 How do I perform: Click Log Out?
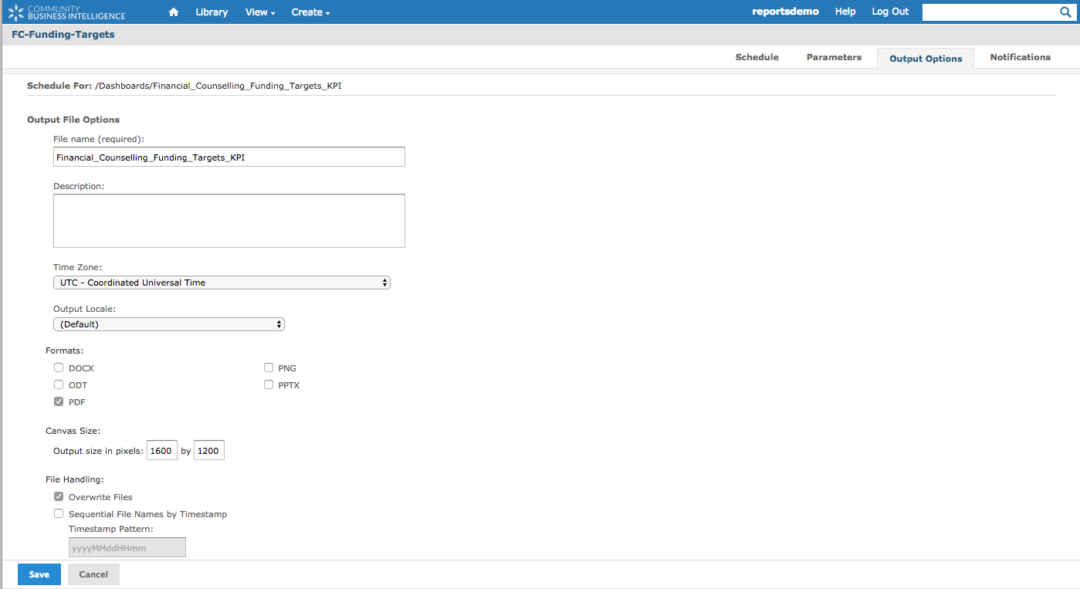point(890,12)
